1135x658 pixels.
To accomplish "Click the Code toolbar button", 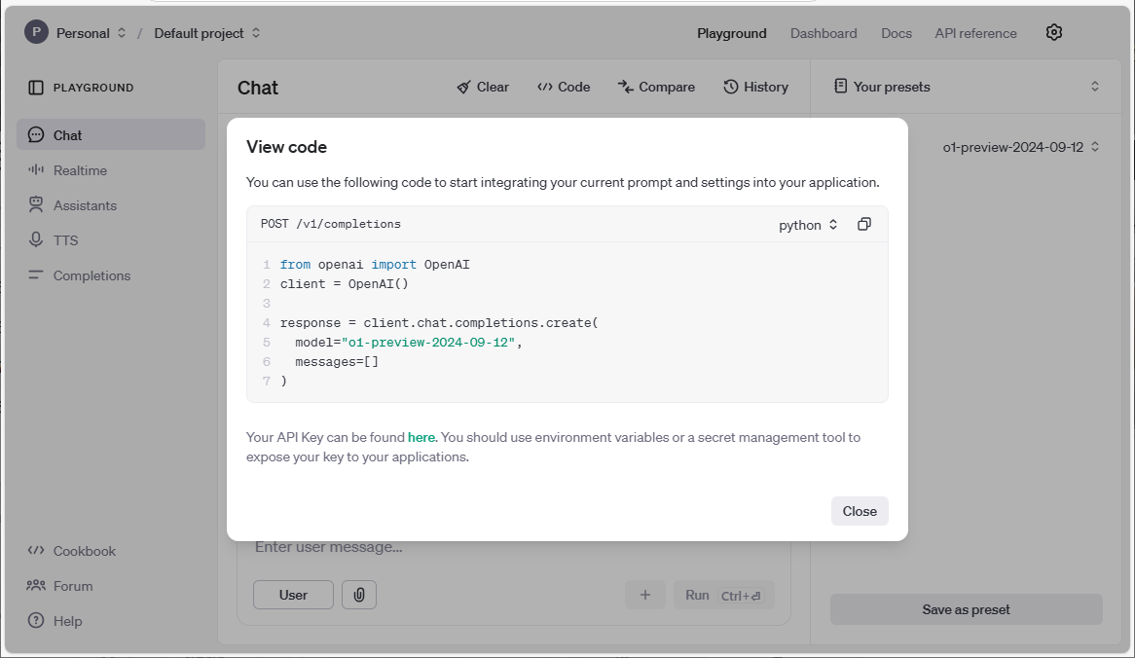I will click(564, 87).
